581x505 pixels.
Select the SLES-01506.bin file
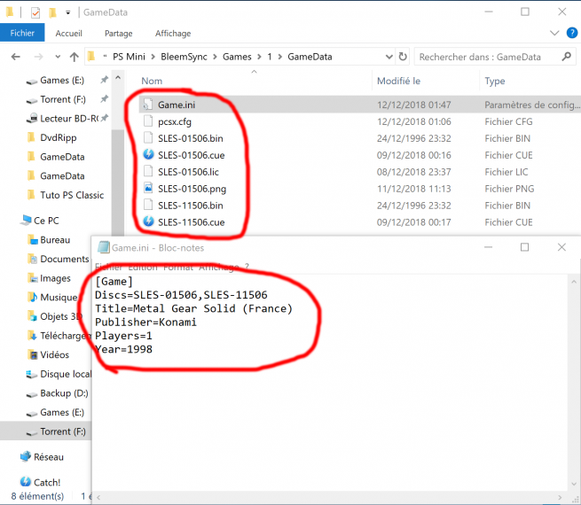click(191, 138)
